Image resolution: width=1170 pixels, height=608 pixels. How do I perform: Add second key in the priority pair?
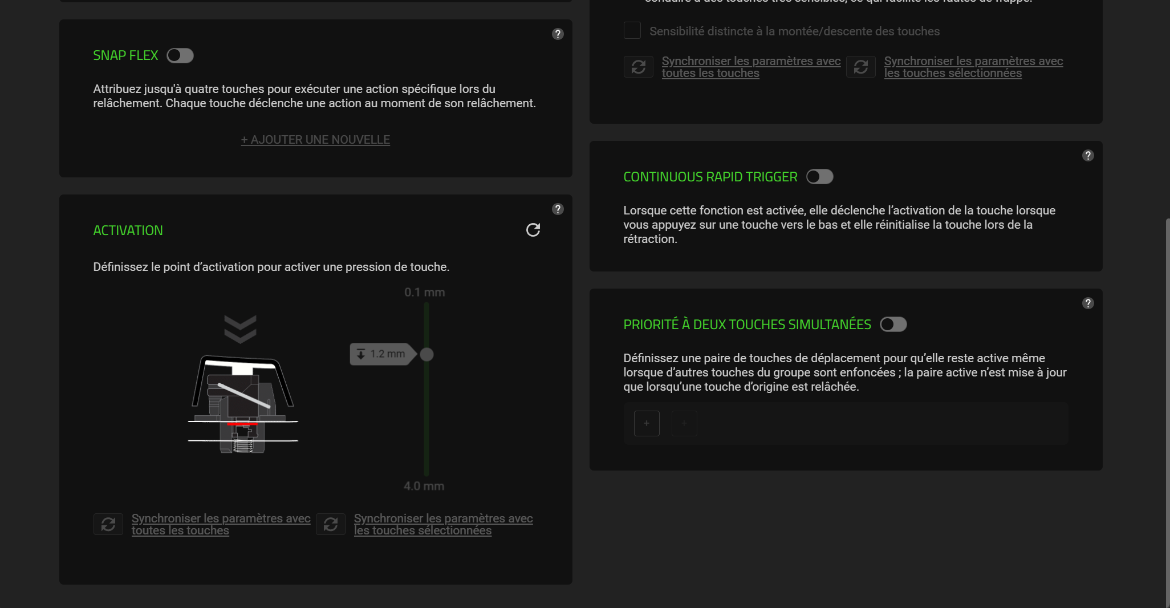[684, 423]
